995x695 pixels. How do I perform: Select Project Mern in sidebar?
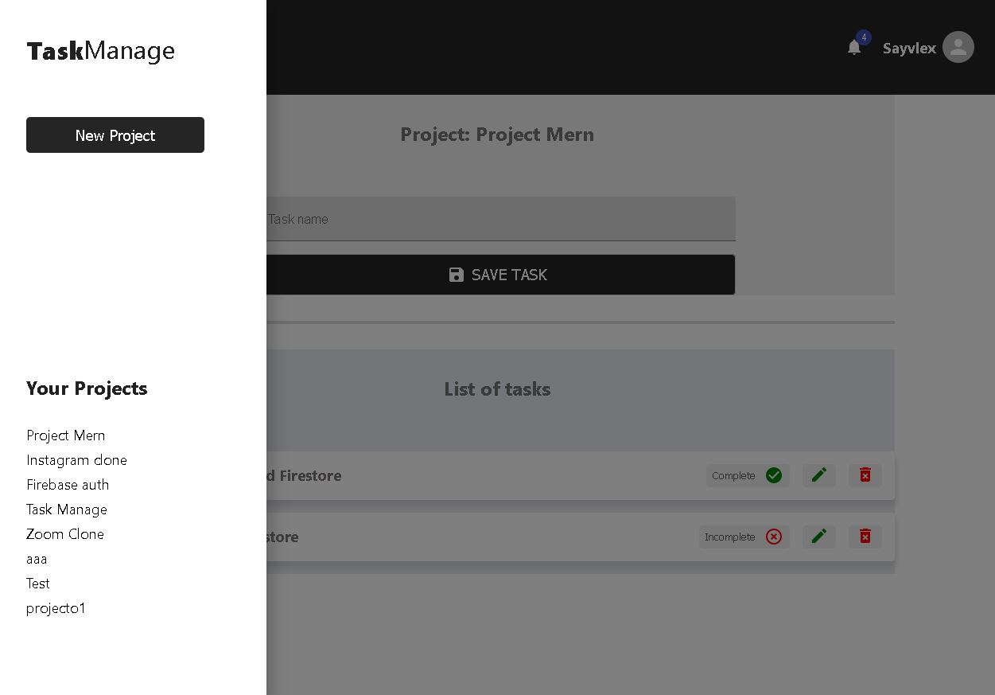(x=66, y=435)
